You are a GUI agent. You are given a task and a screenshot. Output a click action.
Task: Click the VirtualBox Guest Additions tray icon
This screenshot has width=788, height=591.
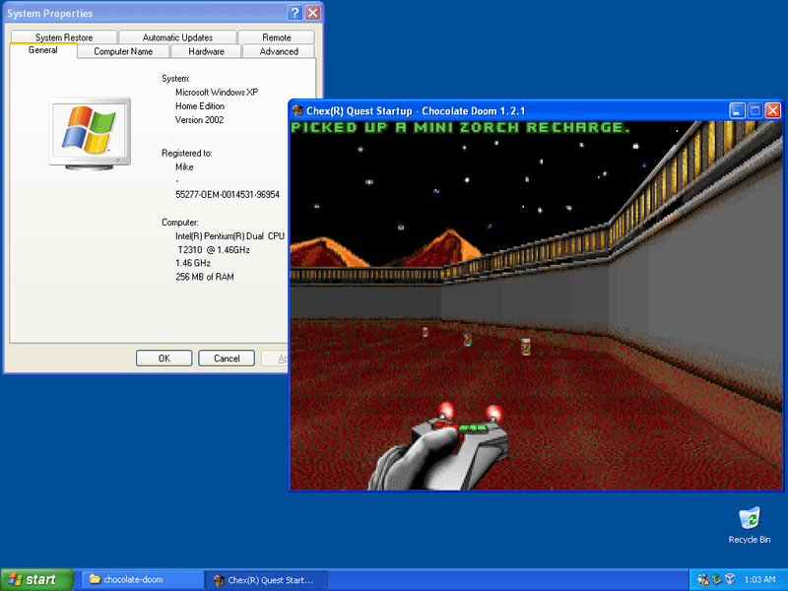(x=730, y=579)
